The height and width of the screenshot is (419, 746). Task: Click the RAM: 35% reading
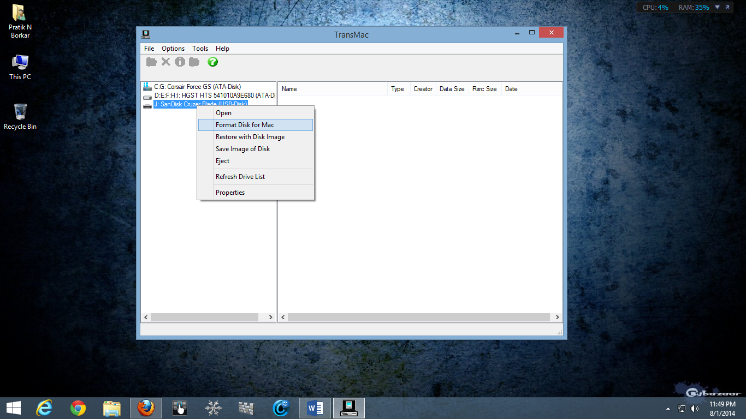pos(694,8)
